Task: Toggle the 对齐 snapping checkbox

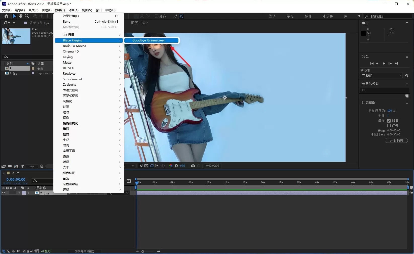Action: pos(157,16)
